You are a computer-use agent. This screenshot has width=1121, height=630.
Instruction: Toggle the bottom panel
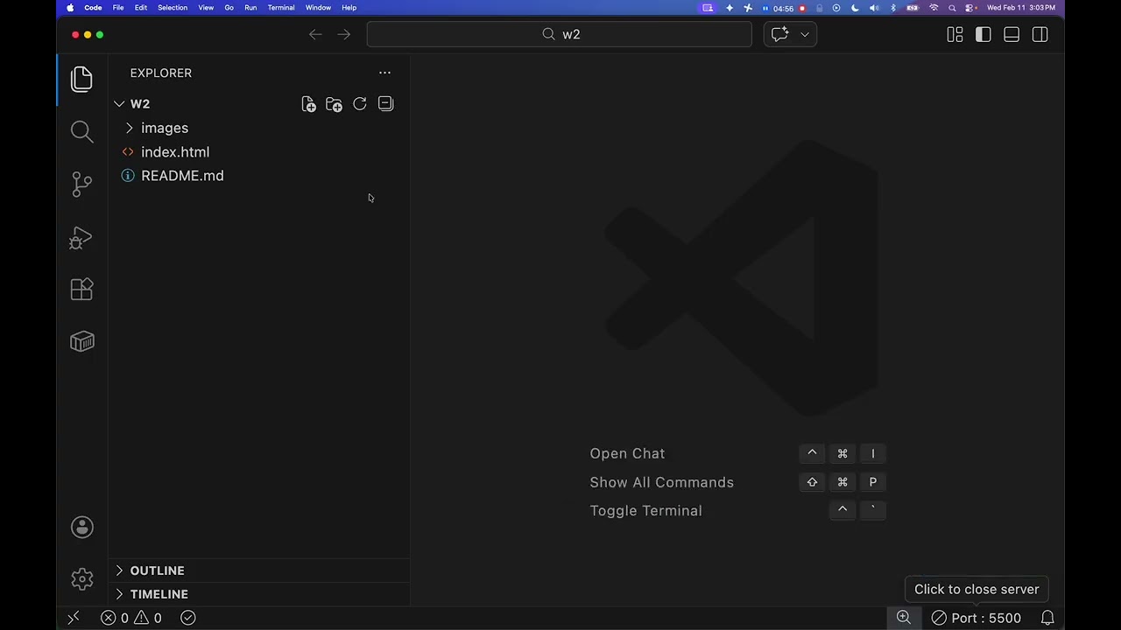pos(1012,34)
